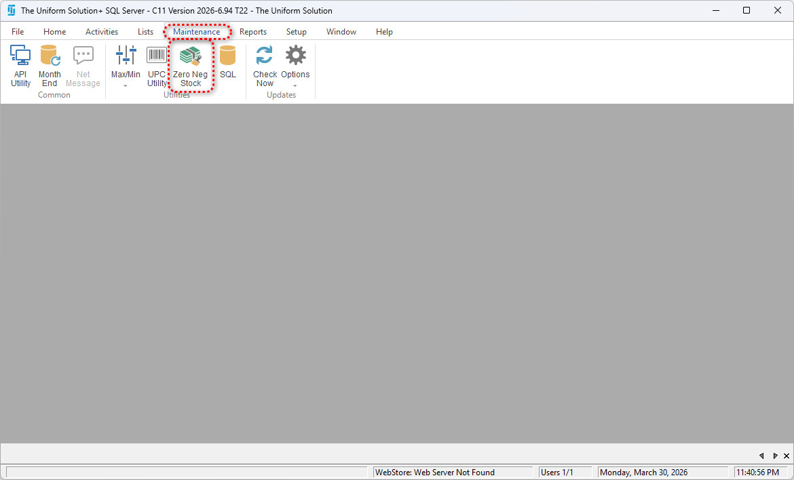Open the Setup tab
Screen dimensions: 794x480
point(296,32)
